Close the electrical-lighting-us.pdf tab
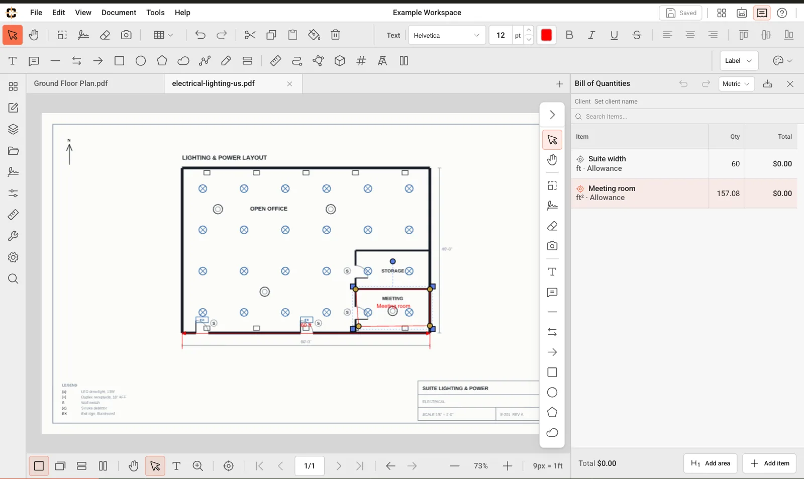Image resolution: width=804 pixels, height=479 pixels. pos(289,84)
